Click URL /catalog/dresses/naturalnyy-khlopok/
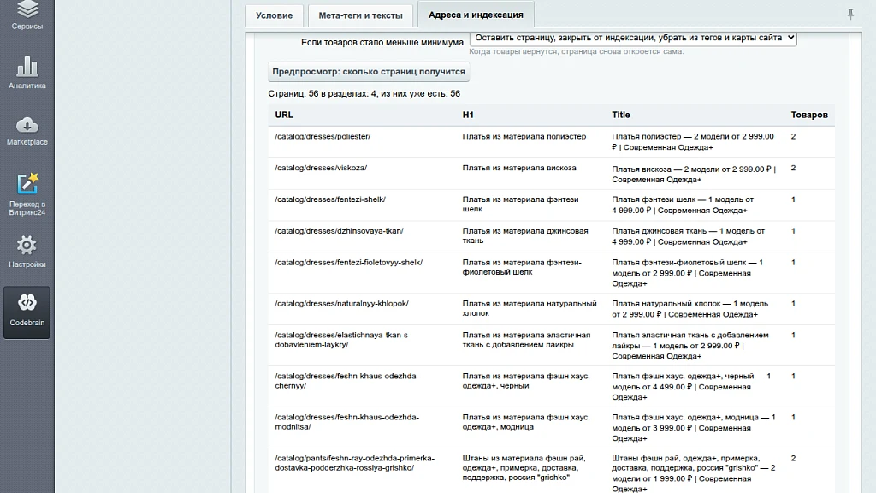The width and height of the screenshot is (876, 493). (x=341, y=304)
